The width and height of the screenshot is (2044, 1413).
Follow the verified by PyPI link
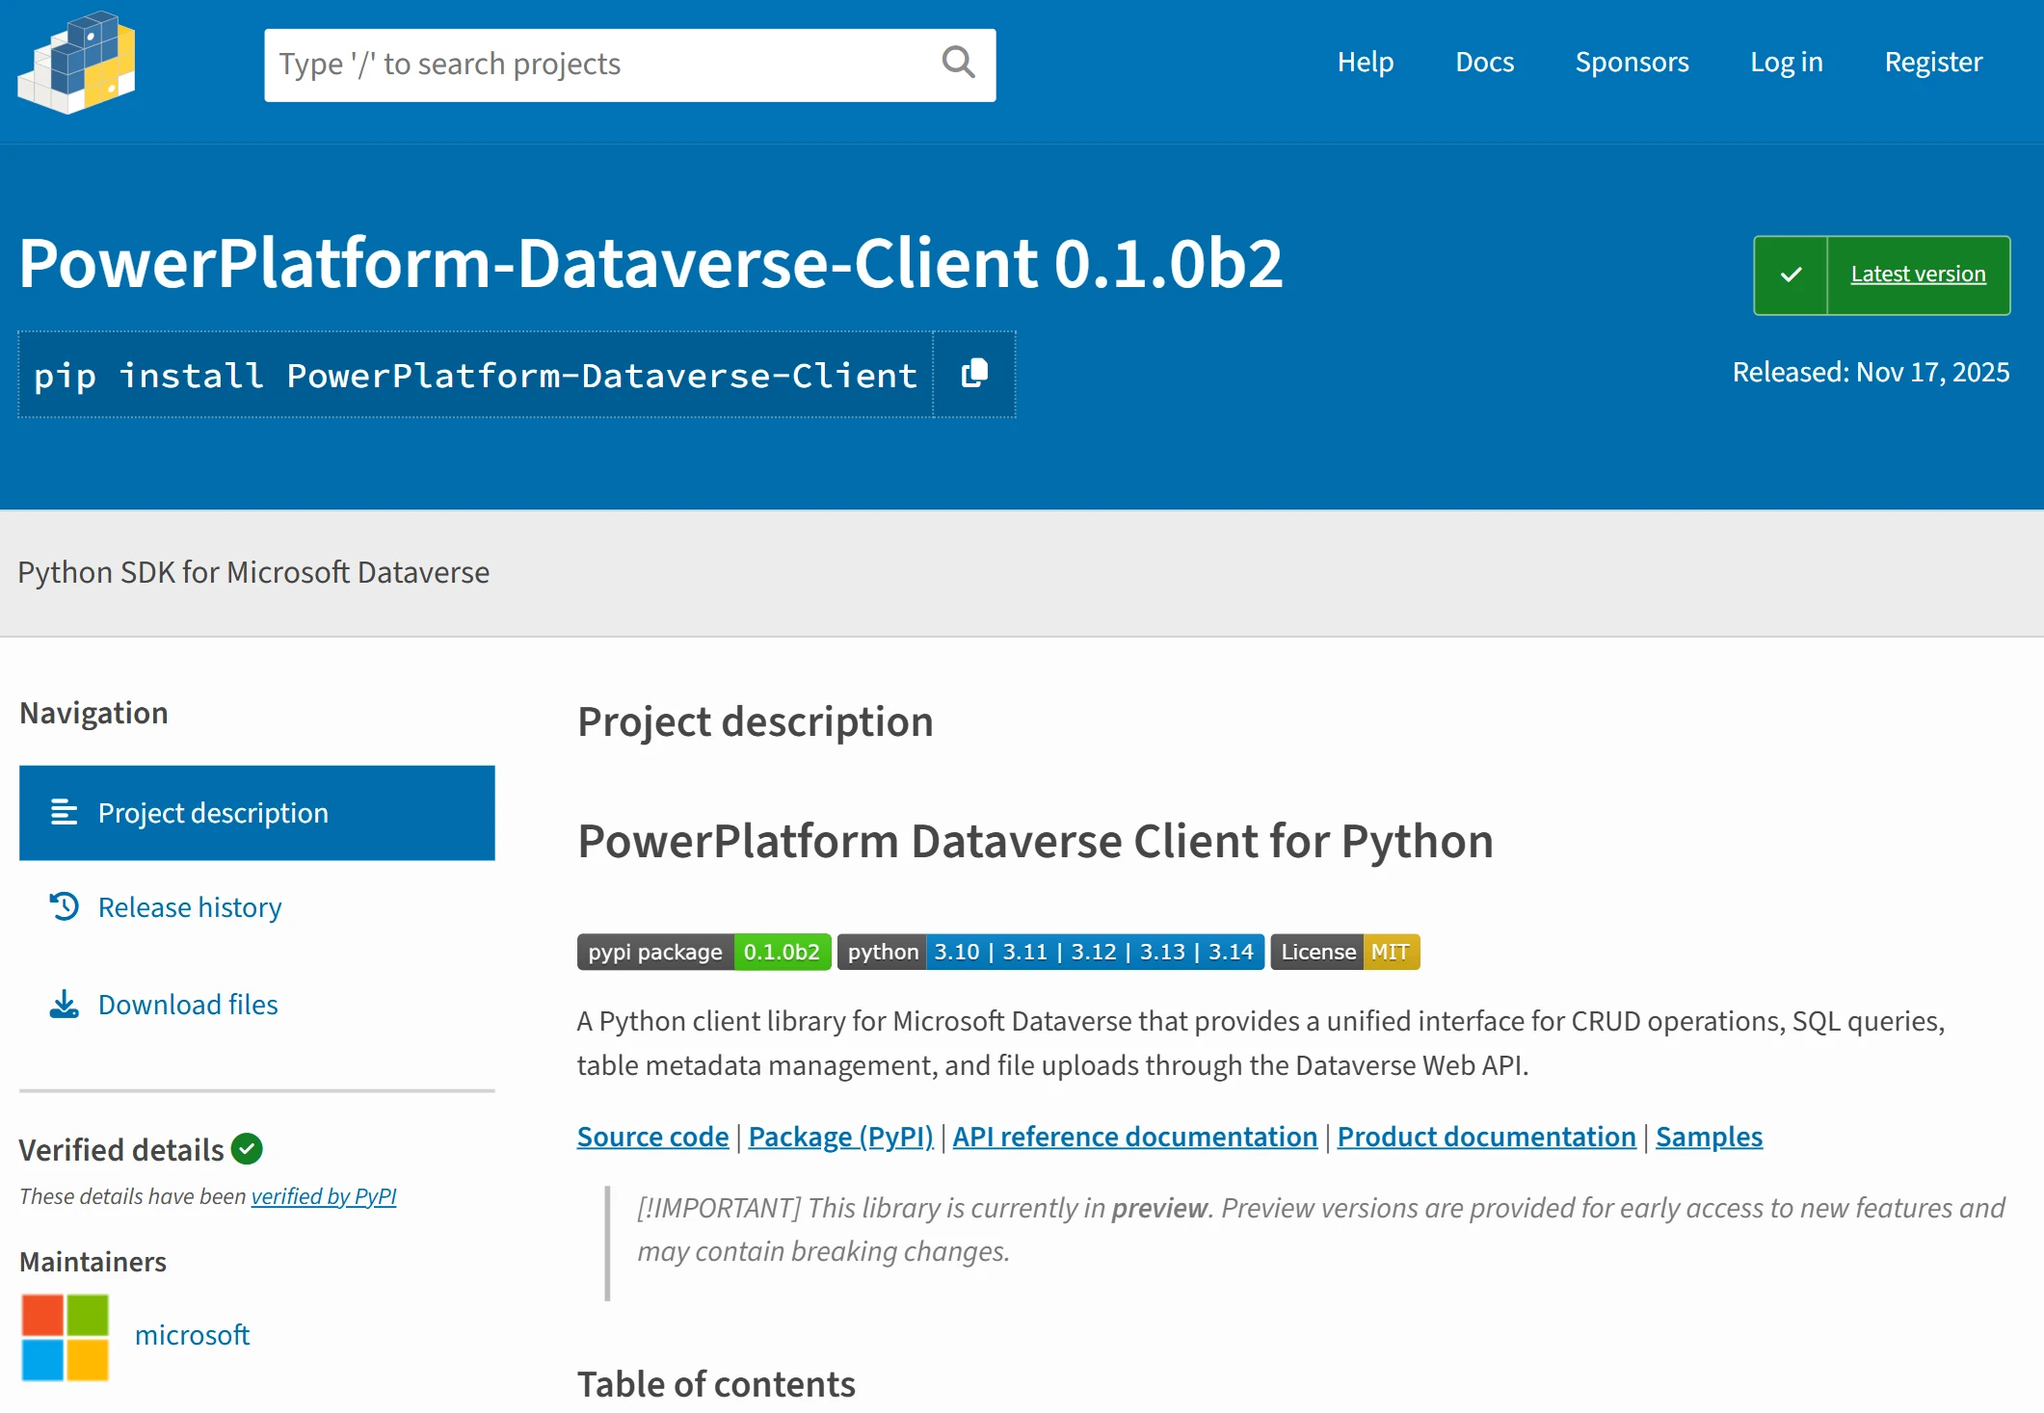point(324,1196)
